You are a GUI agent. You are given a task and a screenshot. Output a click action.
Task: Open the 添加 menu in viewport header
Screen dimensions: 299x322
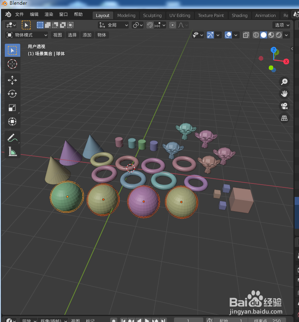87,35
